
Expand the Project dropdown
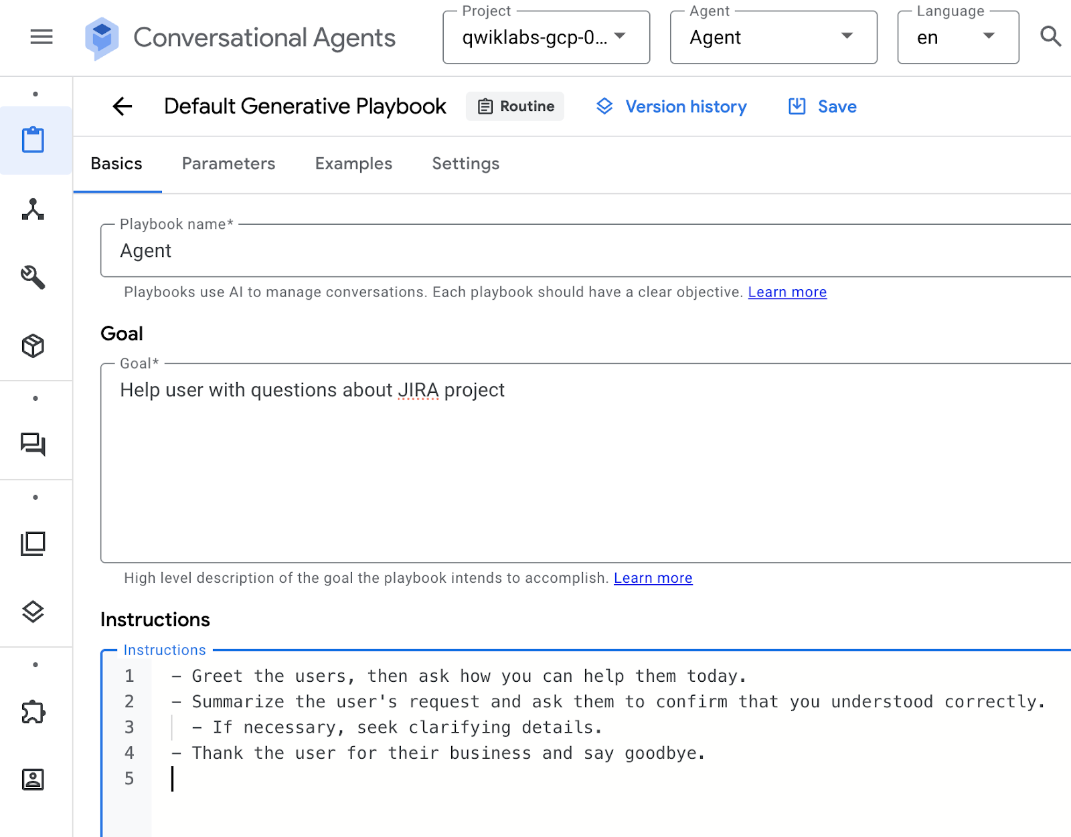point(546,37)
